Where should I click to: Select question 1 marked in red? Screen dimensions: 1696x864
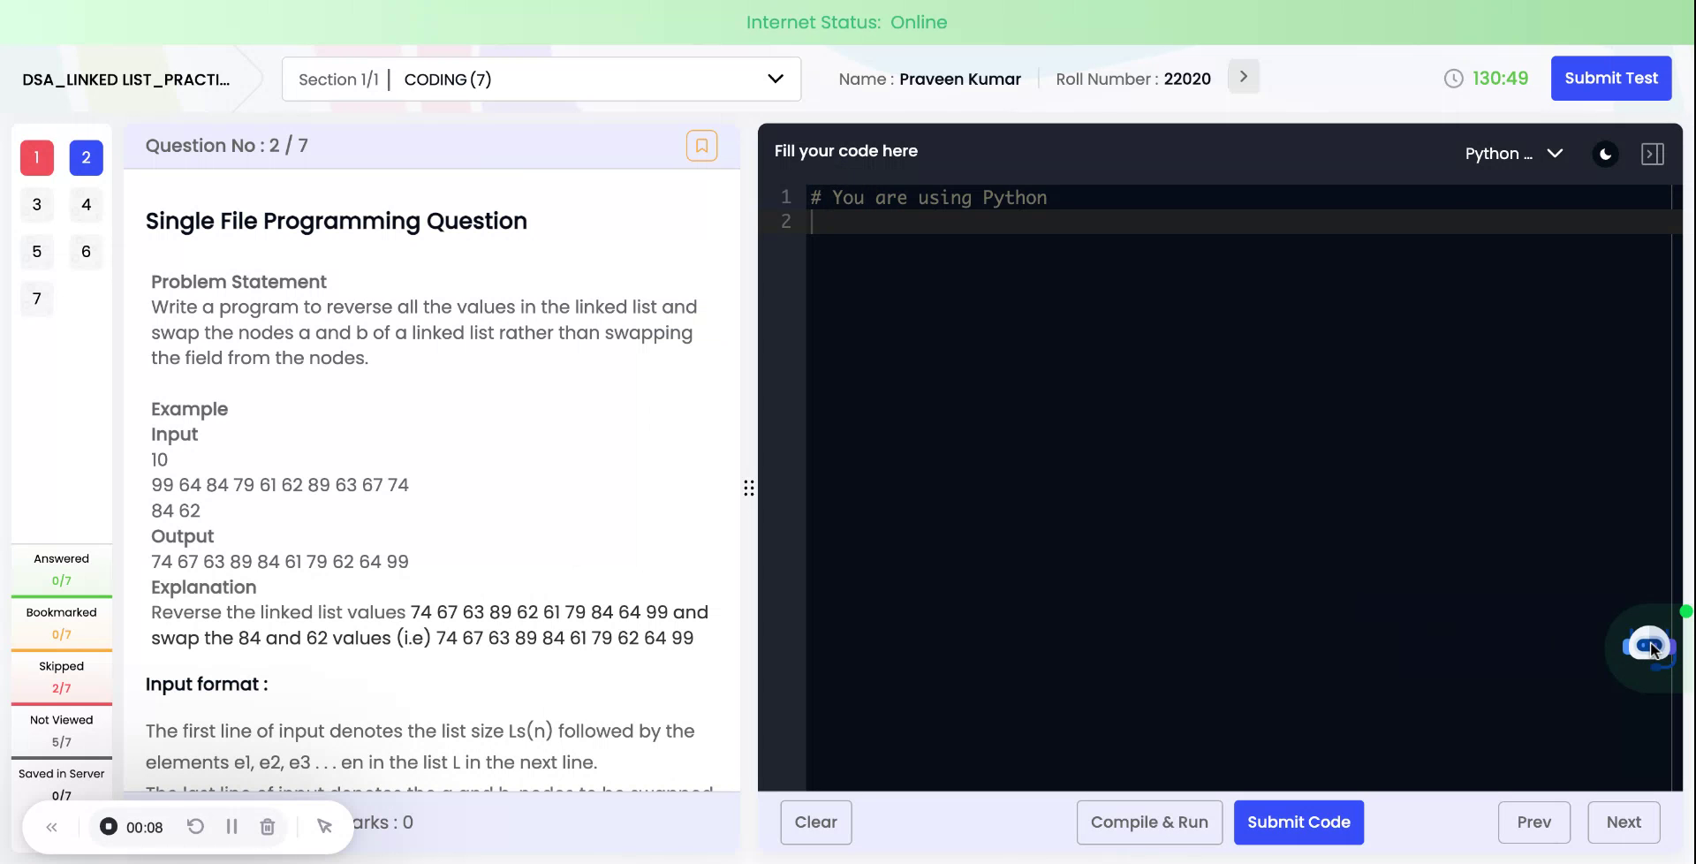tap(36, 157)
